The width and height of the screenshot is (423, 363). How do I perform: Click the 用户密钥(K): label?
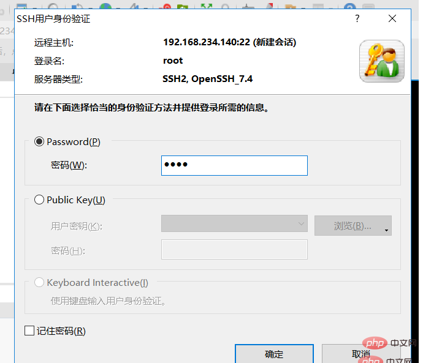pyautogui.click(x=77, y=226)
